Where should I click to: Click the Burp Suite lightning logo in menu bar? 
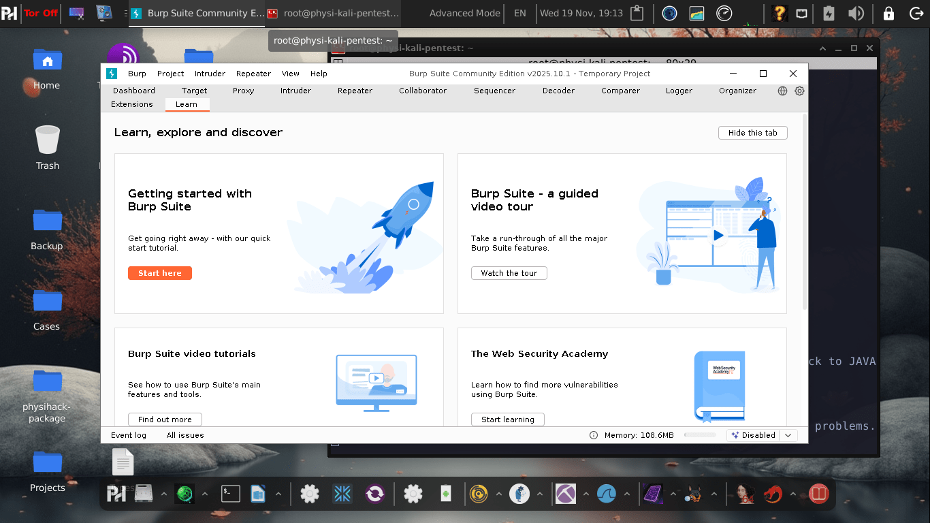point(112,74)
